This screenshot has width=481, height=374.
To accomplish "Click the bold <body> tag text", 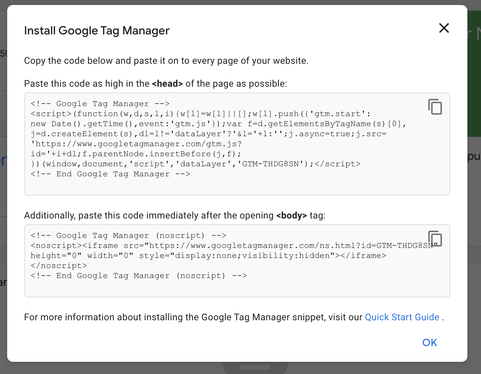I will tap(292, 215).
